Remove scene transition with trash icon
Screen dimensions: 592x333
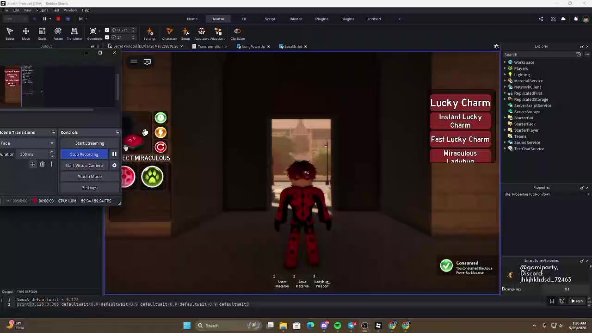[x=42, y=164]
